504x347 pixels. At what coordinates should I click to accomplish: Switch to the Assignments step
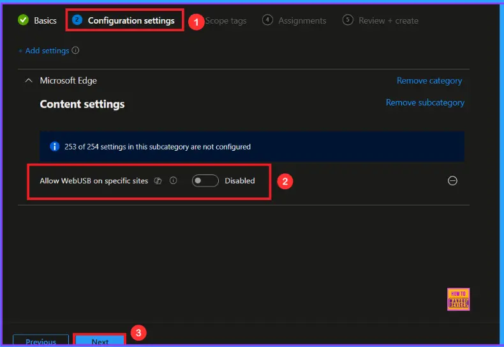tap(294, 20)
